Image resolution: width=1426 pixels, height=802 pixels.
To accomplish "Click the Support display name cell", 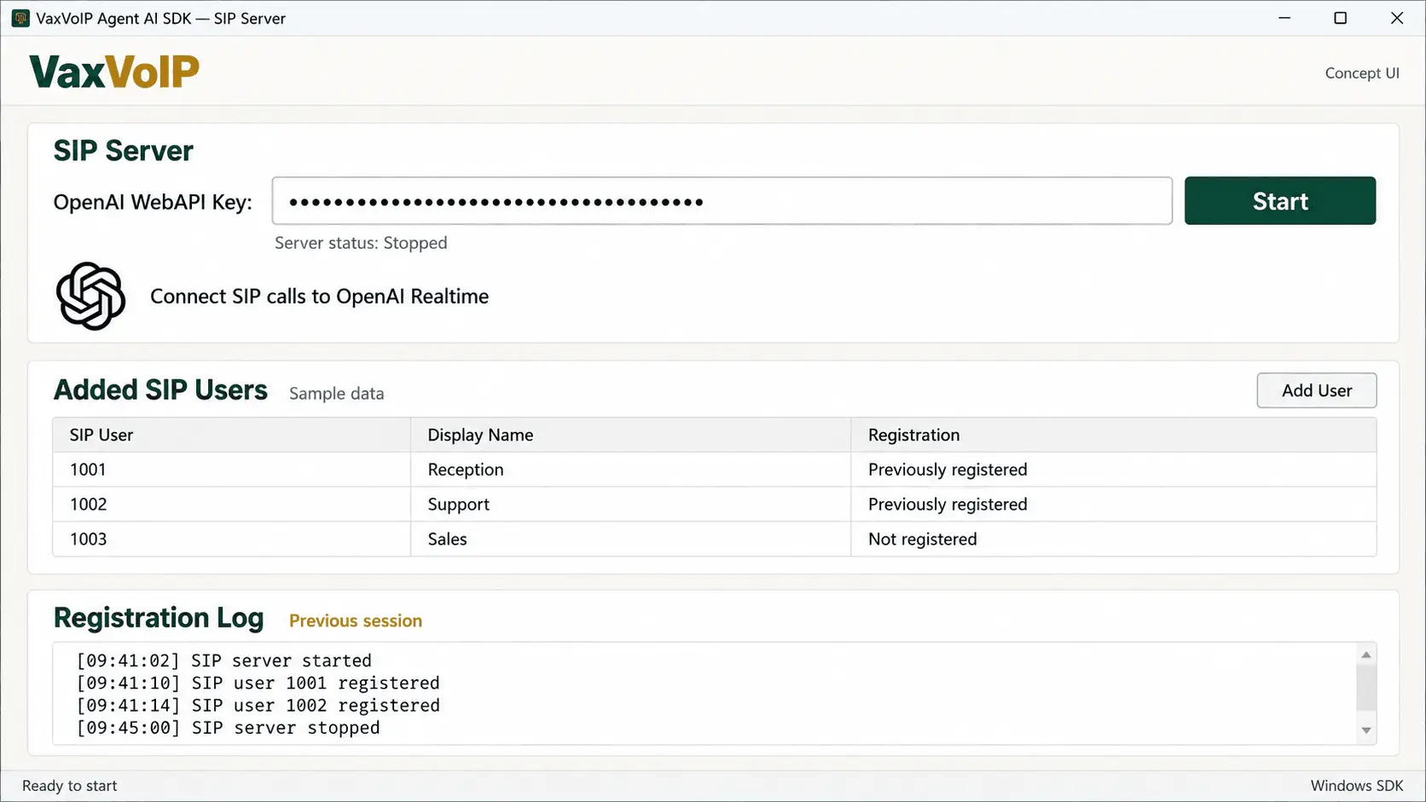I will [x=630, y=505].
